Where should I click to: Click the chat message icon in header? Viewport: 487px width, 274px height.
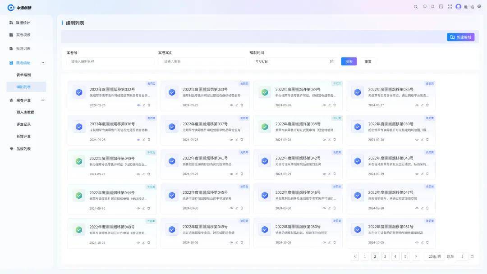pos(424,7)
